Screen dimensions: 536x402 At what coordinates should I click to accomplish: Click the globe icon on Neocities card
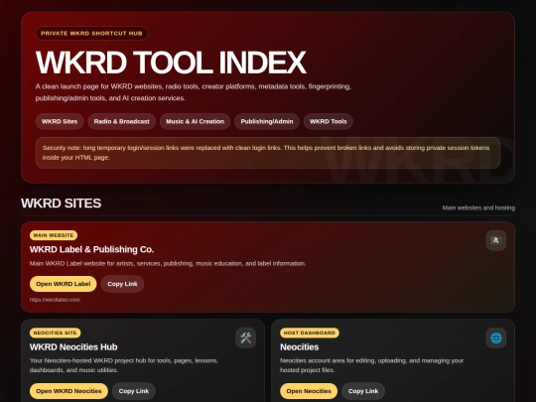(x=496, y=338)
